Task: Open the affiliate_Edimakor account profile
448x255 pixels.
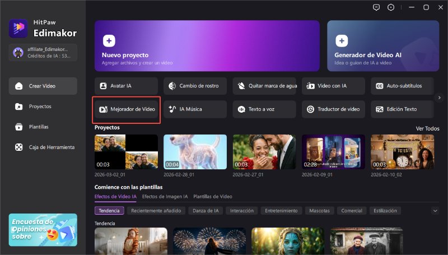Action: point(43,52)
